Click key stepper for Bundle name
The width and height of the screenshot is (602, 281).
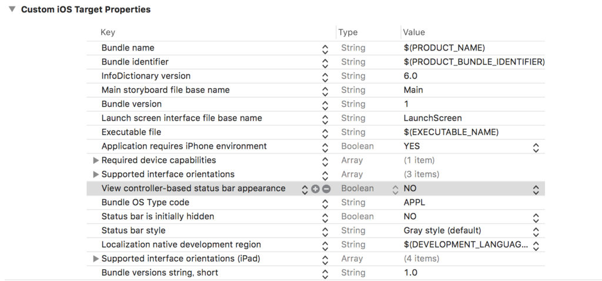click(x=325, y=49)
